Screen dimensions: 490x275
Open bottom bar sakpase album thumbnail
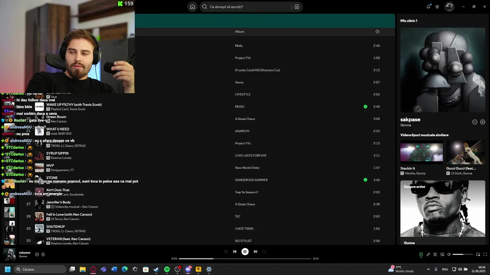10,254
